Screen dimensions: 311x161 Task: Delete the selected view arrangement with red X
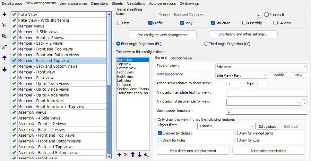4,25
